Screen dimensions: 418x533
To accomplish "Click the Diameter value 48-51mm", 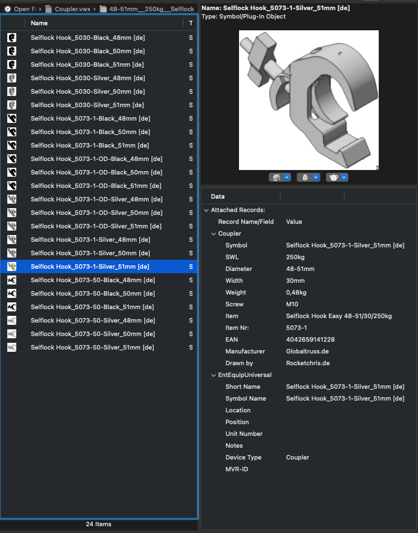I will 300,269.
